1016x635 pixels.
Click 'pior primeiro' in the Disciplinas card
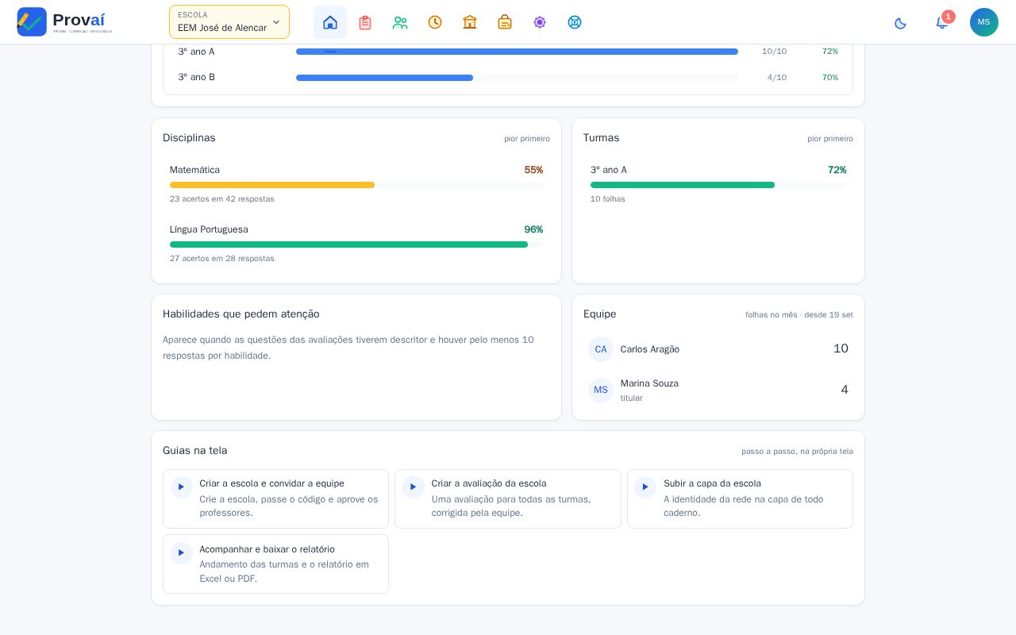527,139
